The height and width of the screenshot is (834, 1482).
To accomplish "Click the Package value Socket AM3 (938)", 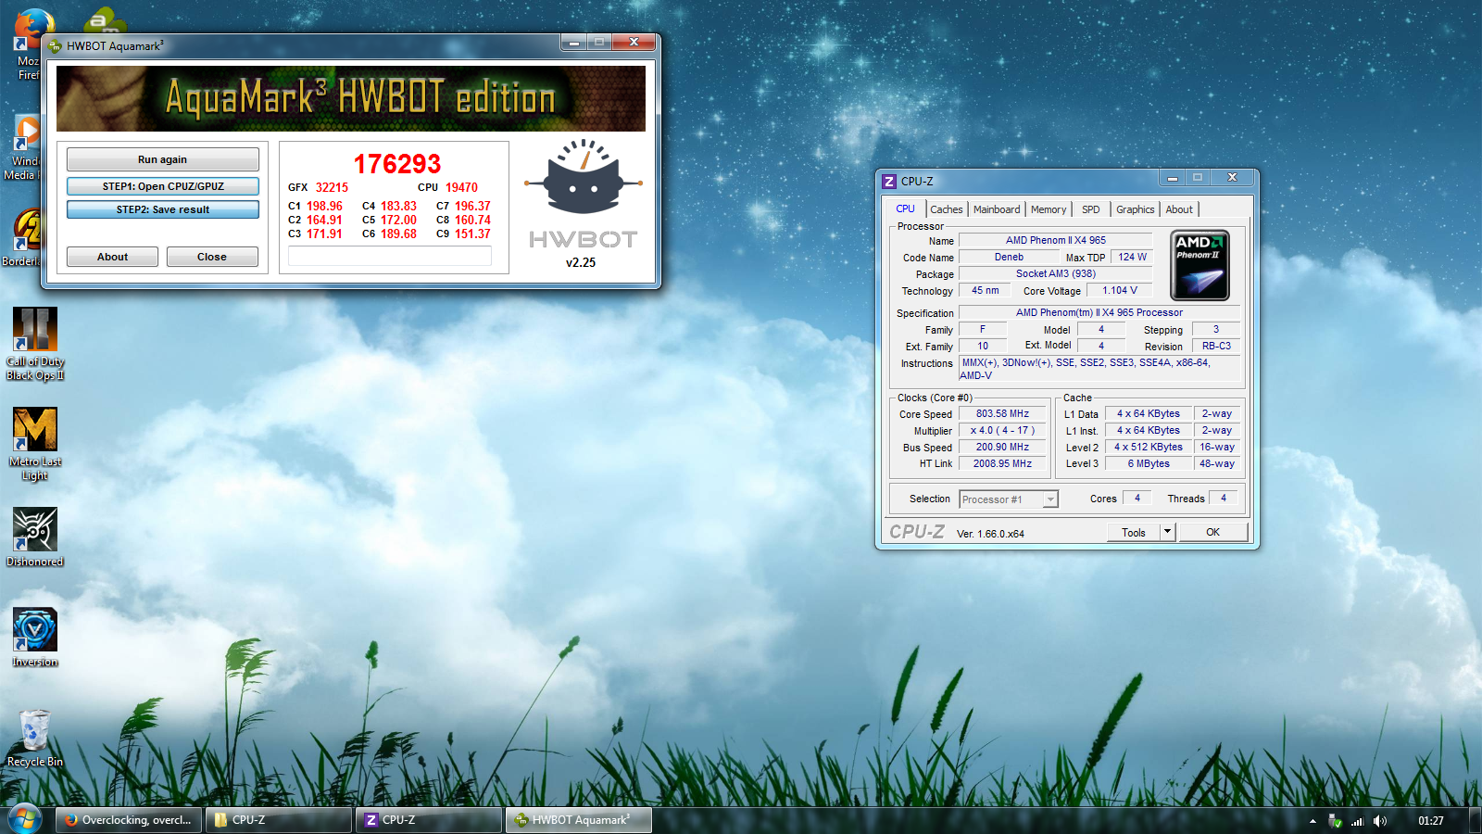I will point(1056,274).
